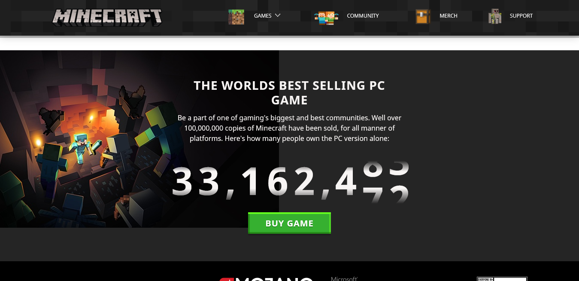Click the ESRB Everyone 10+ rating badge
Viewport: 579px width, 281px height.
pyautogui.click(x=502, y=279)
